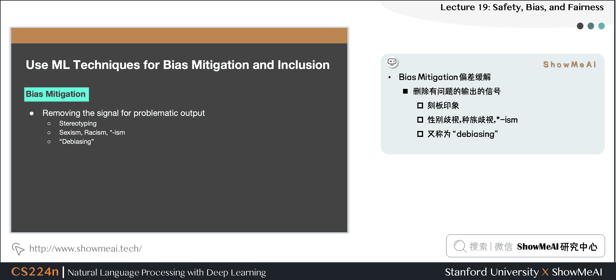
Task: Click 'Natural Language Processing with Deep Learning' footer
Action: [167, 272]
